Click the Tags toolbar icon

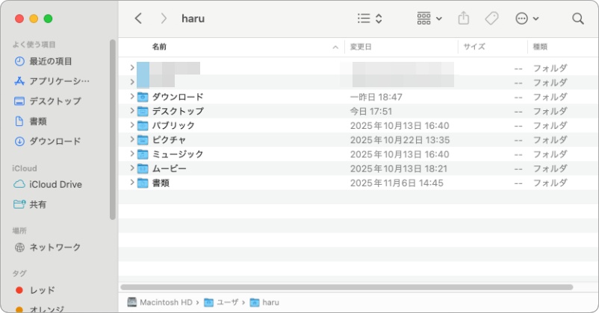point(491,19)
